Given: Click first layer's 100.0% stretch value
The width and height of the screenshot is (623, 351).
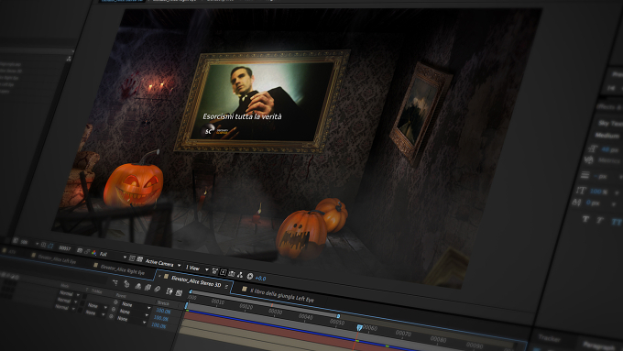Looking at the screenshot, I should tap(163, 311).
